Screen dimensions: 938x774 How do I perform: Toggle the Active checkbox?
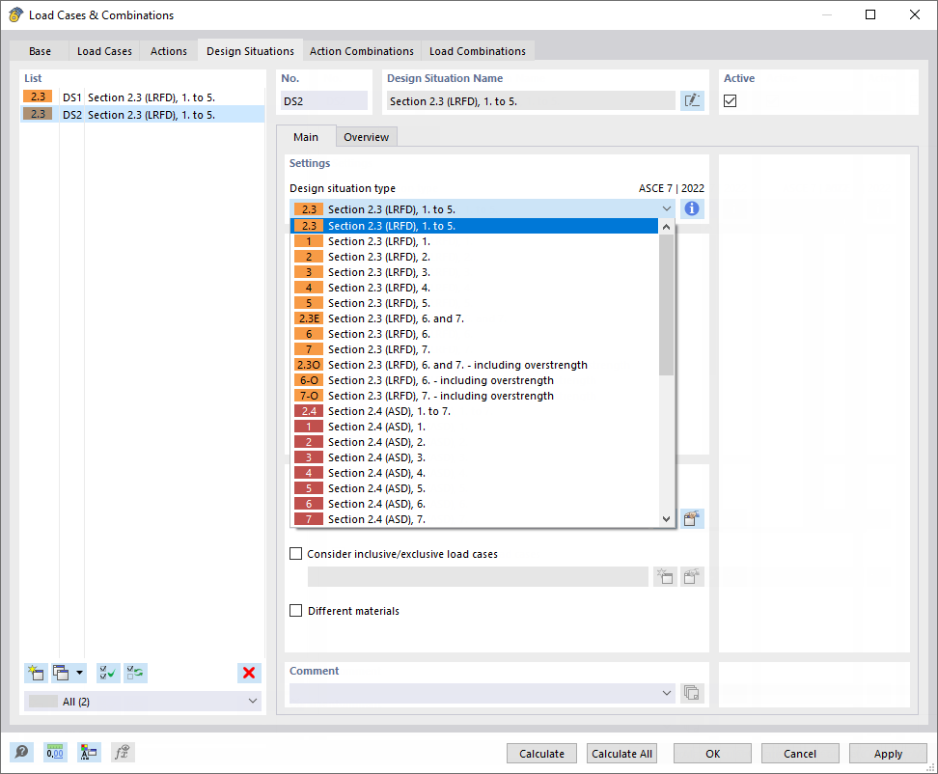click(731, 99)
